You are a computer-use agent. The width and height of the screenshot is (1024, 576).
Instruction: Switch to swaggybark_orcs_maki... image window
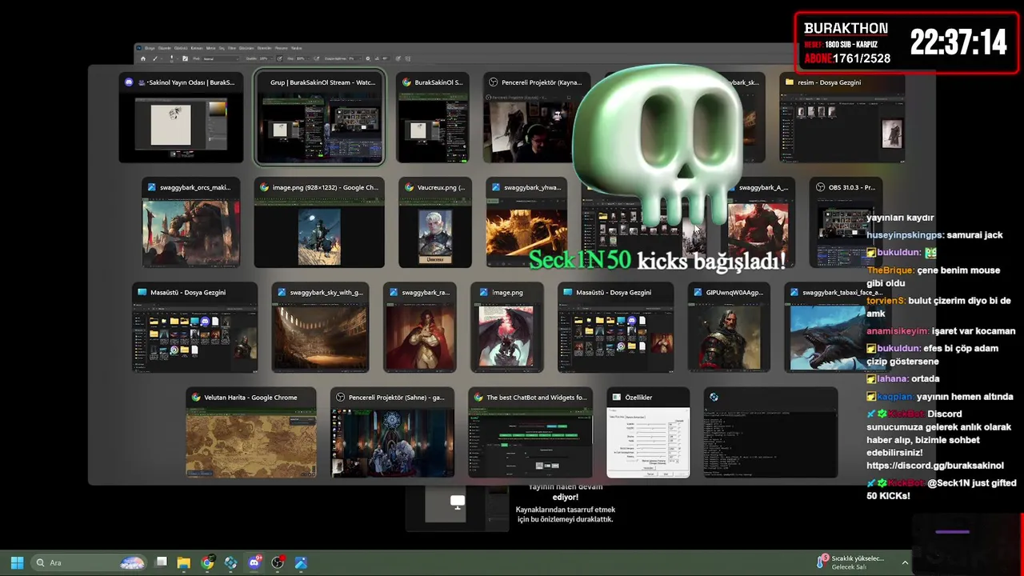(190, 222)
